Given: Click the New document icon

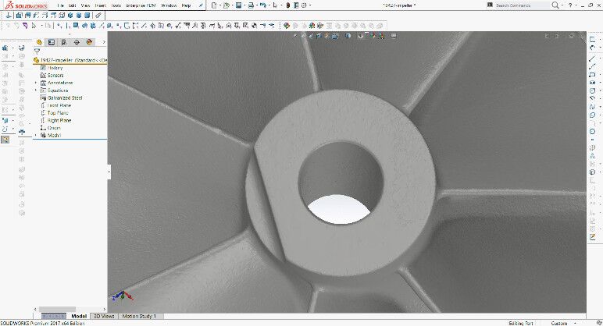Looking at the screenshot, I should pos(214,5).
